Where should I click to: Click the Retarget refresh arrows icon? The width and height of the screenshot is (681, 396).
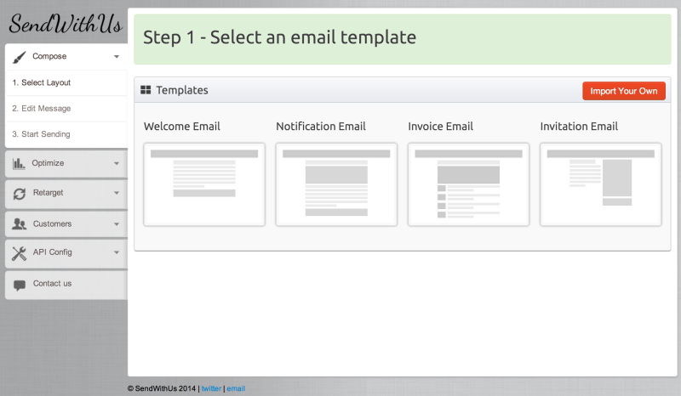pos(19,194)
